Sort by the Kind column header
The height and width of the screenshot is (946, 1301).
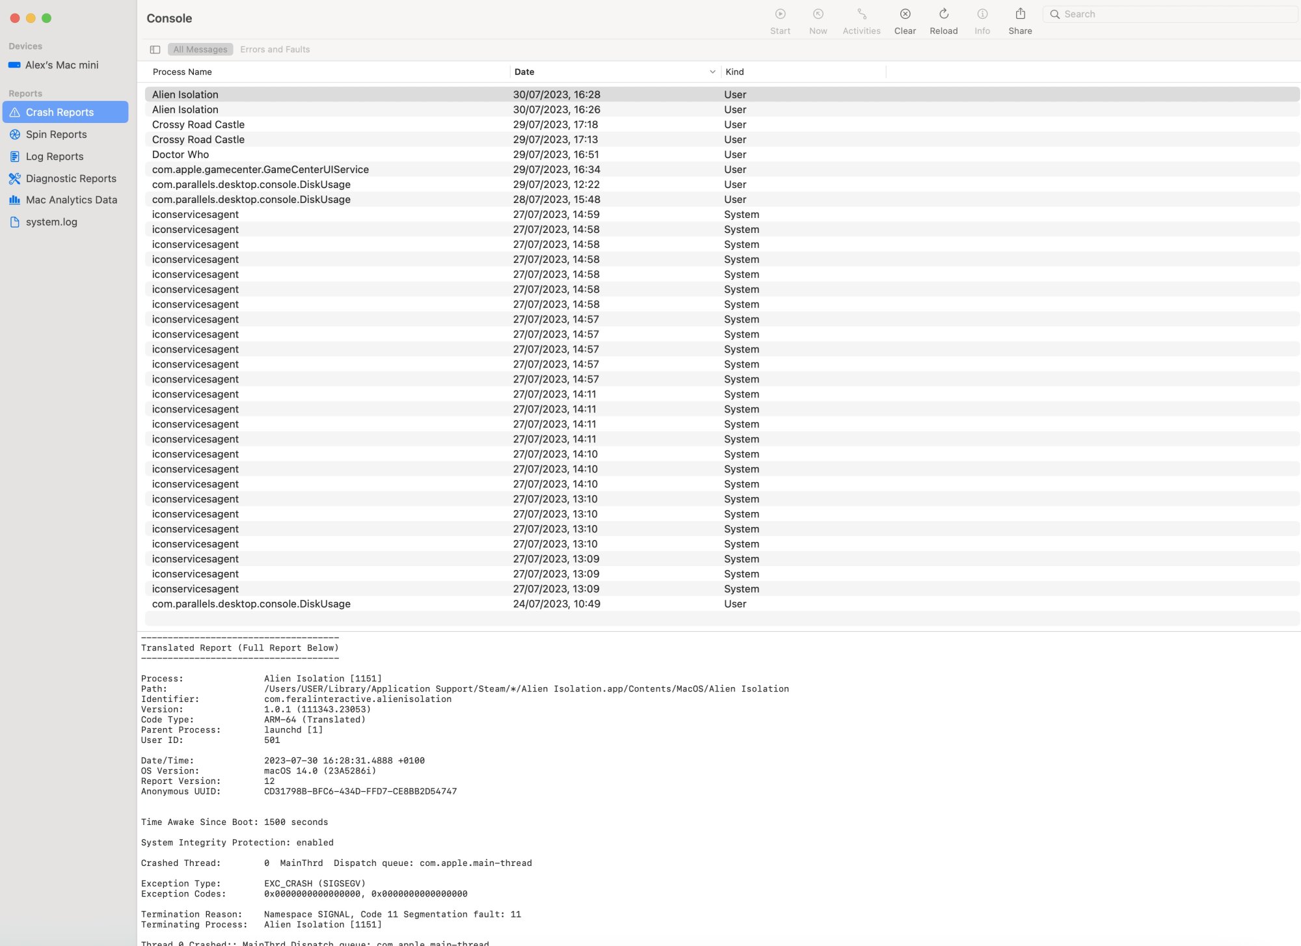(x=734, y=72)
